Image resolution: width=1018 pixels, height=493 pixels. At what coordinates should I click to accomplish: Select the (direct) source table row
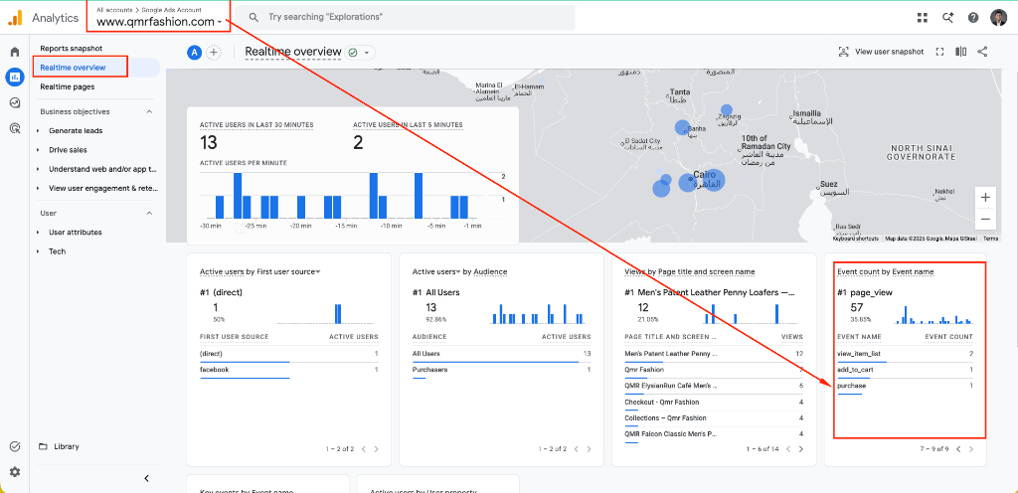point(289,355)
